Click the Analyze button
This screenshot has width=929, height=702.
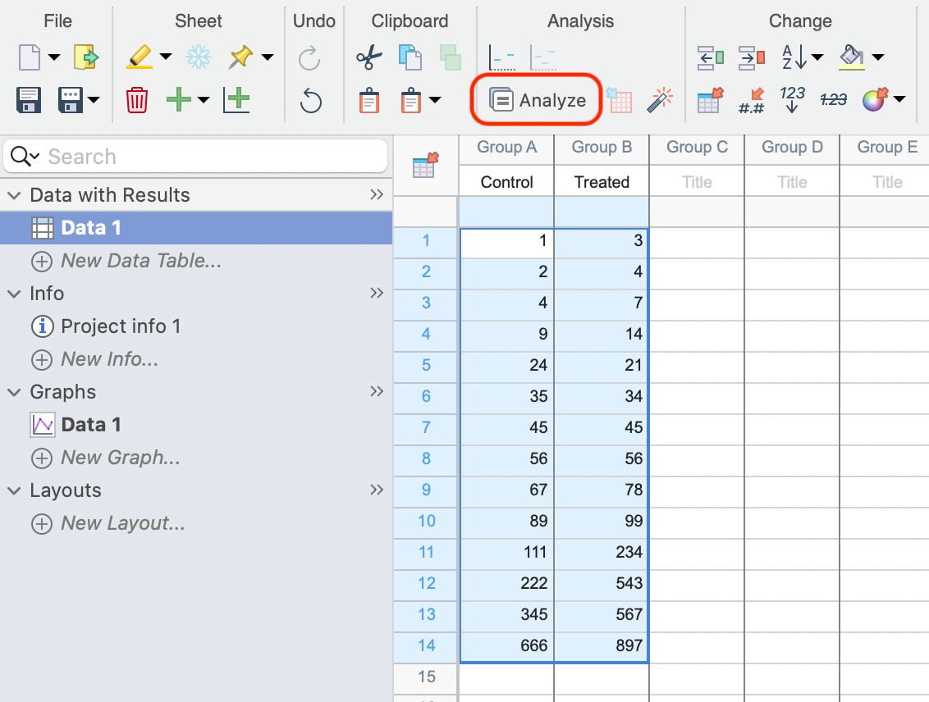[538, 100]
